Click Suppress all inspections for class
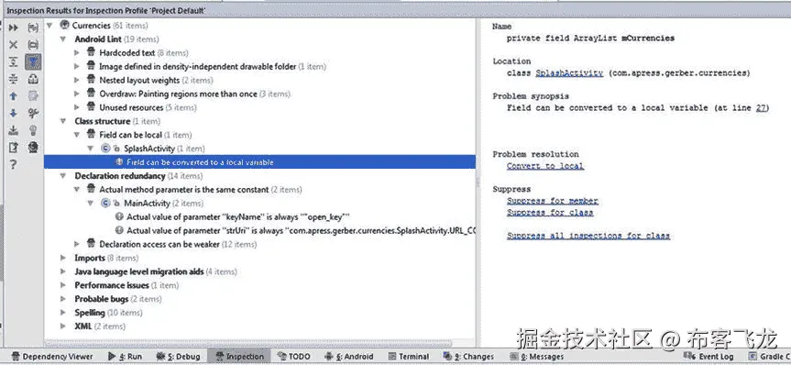This screenshot has width=791, height=365. click(588, 236)
